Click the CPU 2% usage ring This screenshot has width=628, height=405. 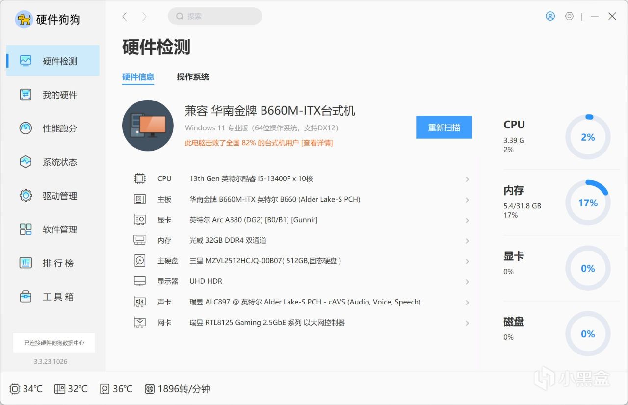pos(588,137)
